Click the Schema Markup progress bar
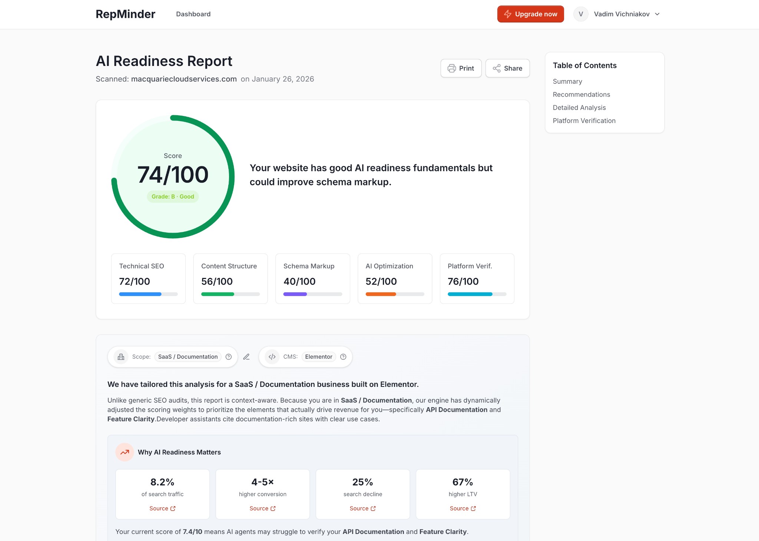 click(312, 294)
